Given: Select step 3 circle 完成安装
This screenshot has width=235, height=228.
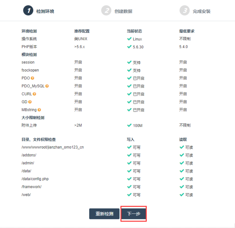Looking at the screenshot, I should (x=184, y=10).
